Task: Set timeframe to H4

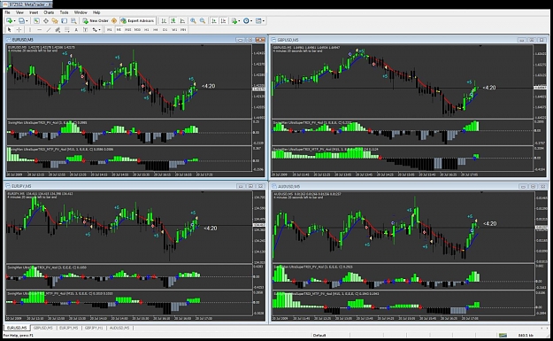Action: (x=156, y=30)
